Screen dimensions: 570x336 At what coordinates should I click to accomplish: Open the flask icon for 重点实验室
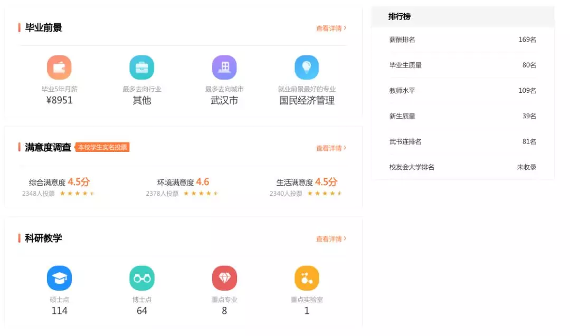(x=307, y=277)
